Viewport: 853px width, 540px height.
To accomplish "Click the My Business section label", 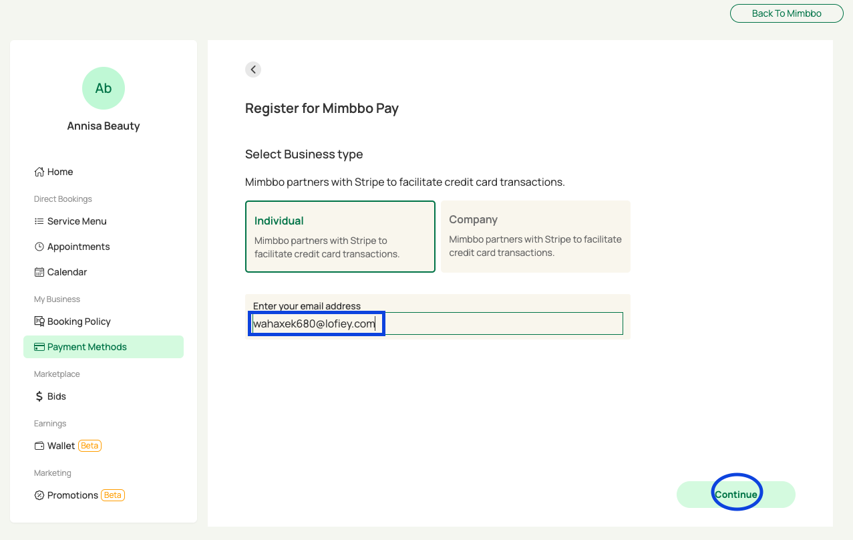I will (x=57, y=299).
